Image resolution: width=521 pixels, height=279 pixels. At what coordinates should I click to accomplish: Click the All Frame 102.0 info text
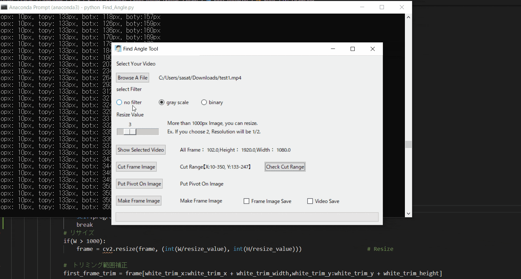coord(235,150)
